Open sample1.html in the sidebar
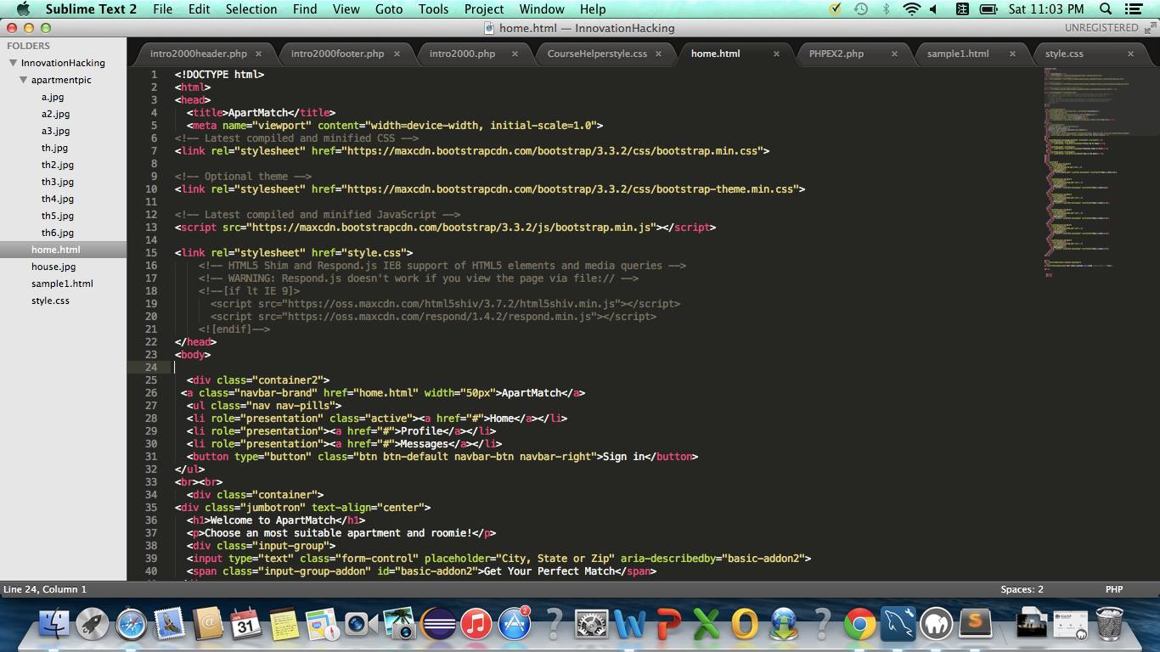The height and width of the screenshot is (652, 1160). pos(62,284)
